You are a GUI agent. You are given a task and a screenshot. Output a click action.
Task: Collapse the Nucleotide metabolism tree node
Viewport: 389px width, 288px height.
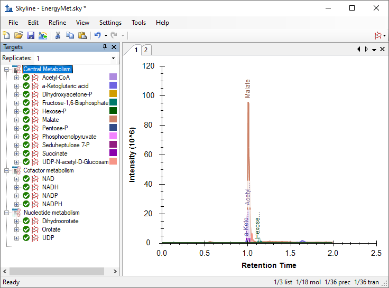point(7,213)
